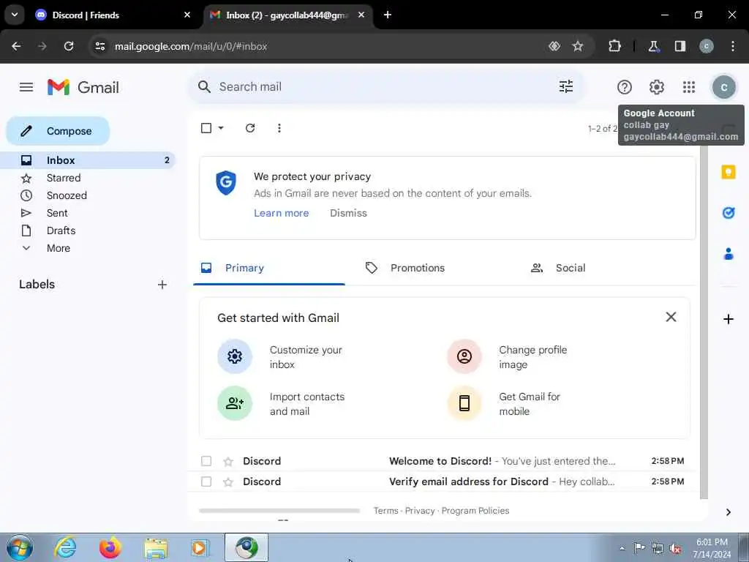
Task: Click the Gmail logo
Action: (83, 88)
